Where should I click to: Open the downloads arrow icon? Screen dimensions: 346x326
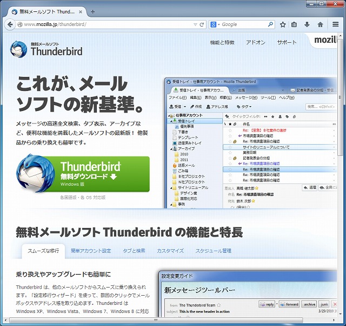tap(307, 24)
